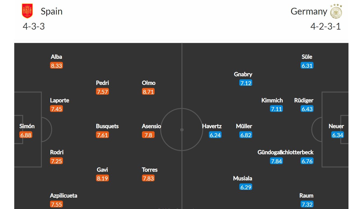Image resolution: width=363 pixels, height=209 pixels.
Task: Select Olmo's 8.71 rating badge
Action: (148, 92)
